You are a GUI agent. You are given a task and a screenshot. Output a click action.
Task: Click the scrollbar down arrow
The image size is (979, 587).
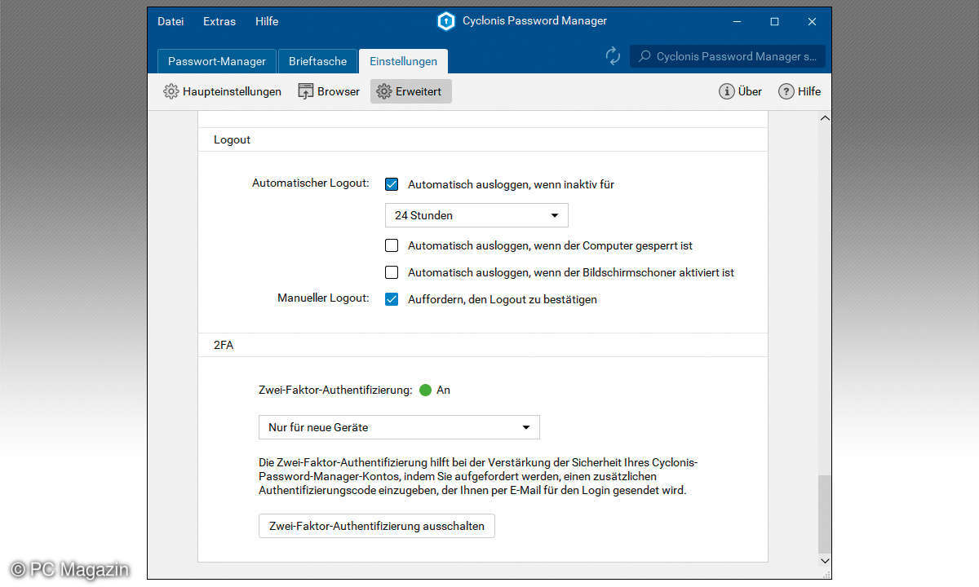click(x=824, y=561)
